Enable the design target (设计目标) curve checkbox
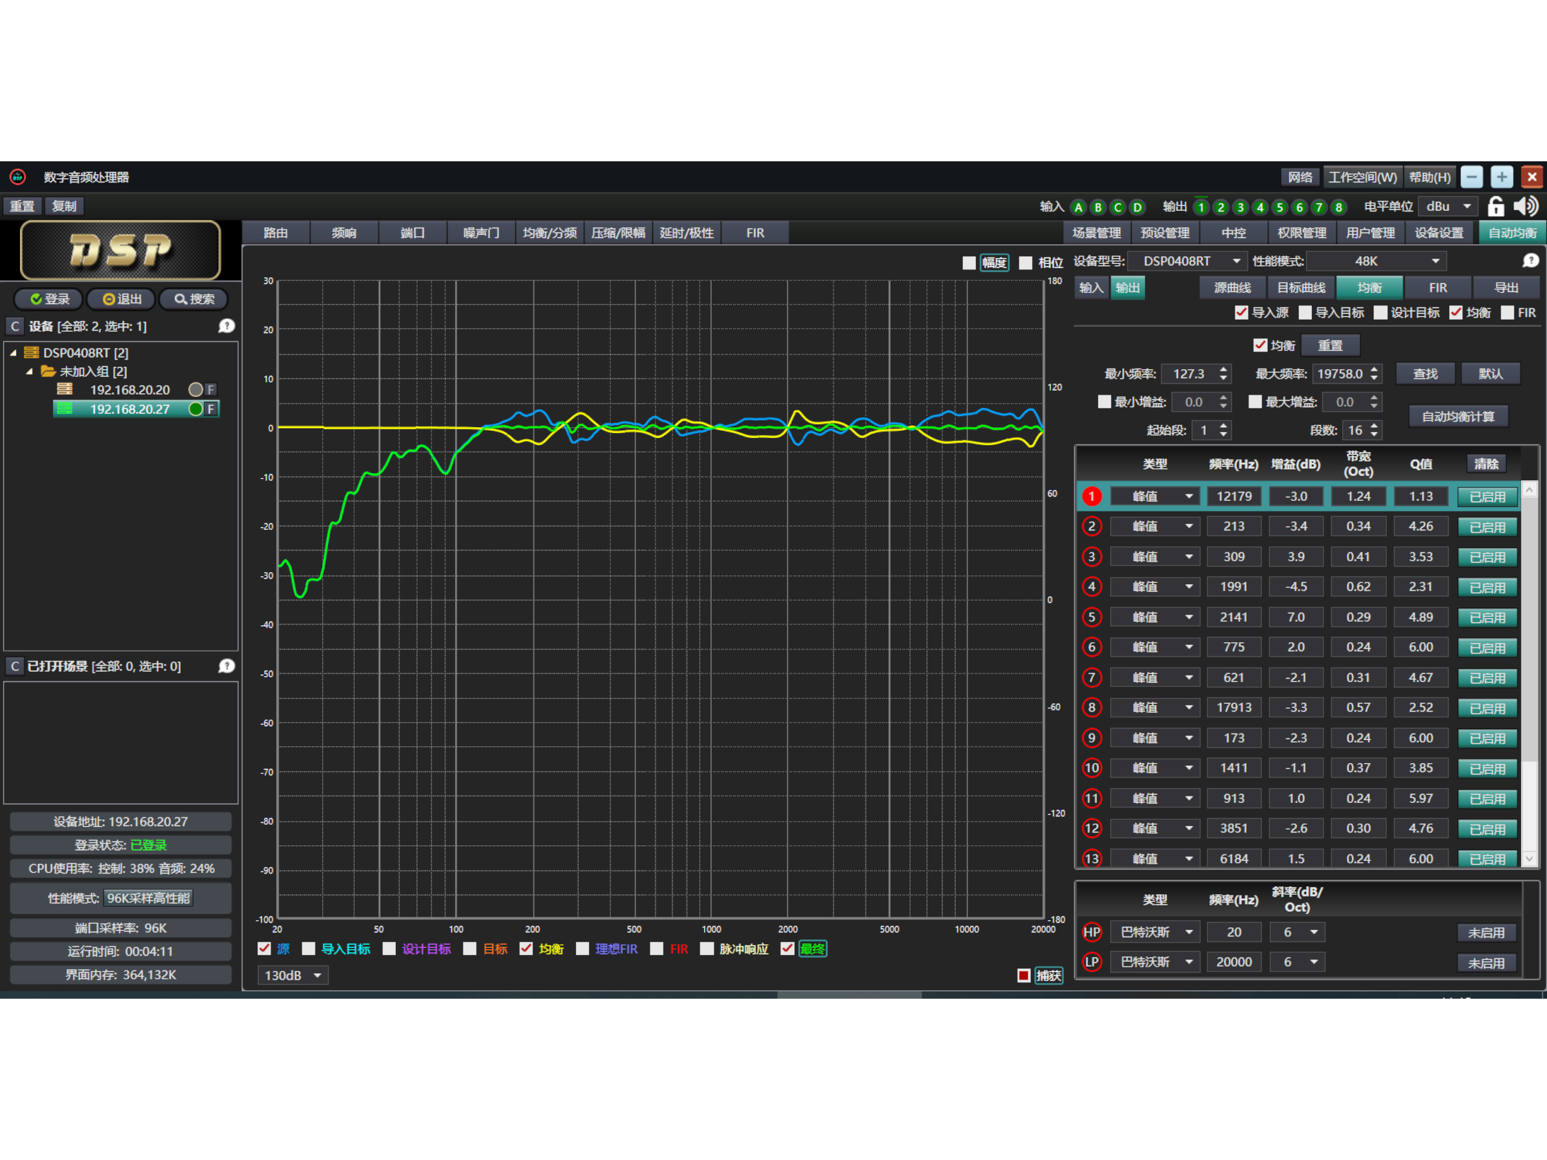 coord(390,949)
